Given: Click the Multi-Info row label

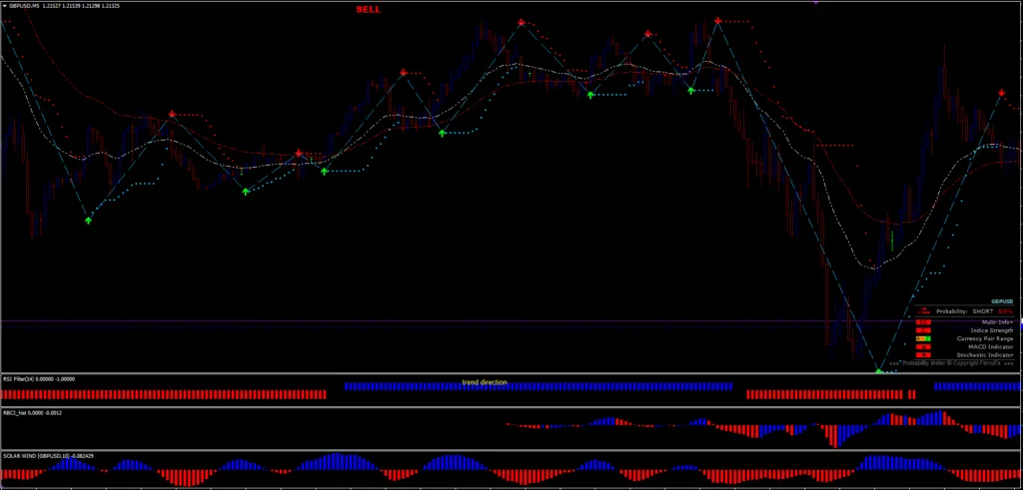Looking at the screenshot, I should point(997,322).
